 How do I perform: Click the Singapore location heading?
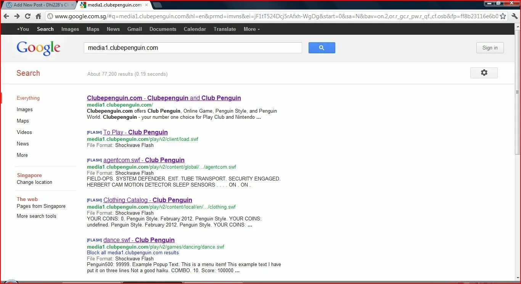click(x=29, y=175)
